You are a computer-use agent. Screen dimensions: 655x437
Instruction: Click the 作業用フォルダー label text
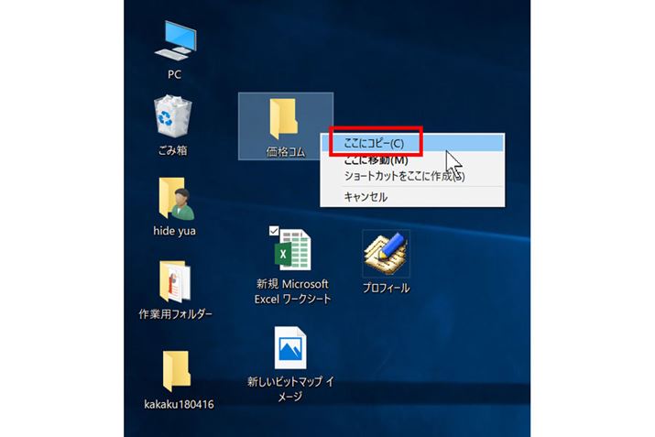176,313
